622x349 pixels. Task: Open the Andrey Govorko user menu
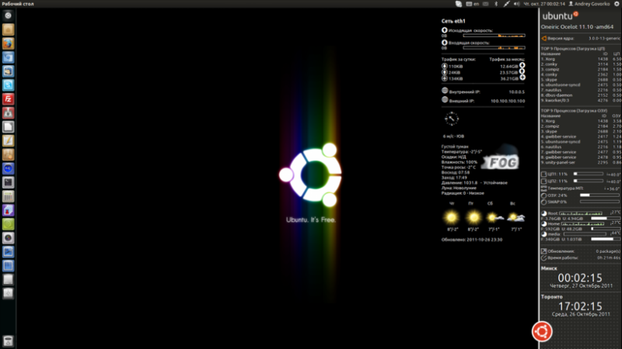[589, 4]
